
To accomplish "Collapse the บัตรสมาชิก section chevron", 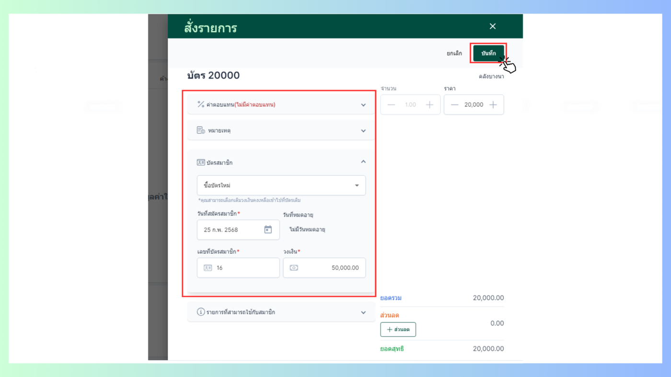I will click(x=363, y=162).
